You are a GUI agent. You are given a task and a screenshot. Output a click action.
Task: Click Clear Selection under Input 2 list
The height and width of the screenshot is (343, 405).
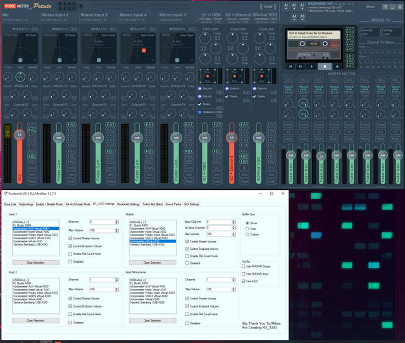[35, 320]
